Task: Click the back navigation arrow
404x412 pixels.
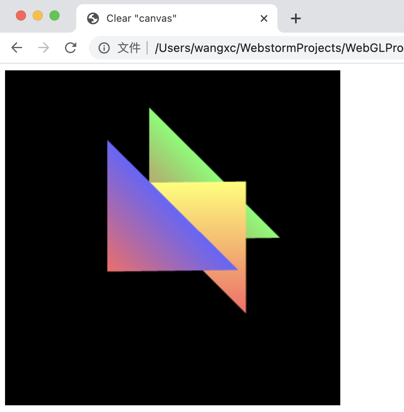Action: pos(16,48)
